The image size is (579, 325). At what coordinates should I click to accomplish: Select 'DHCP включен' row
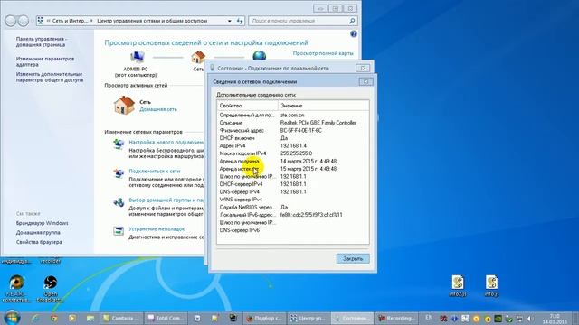293,138
